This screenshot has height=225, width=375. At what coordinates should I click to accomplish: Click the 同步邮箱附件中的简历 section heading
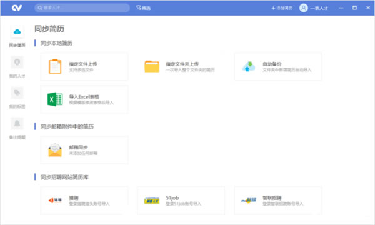(67, 126)
